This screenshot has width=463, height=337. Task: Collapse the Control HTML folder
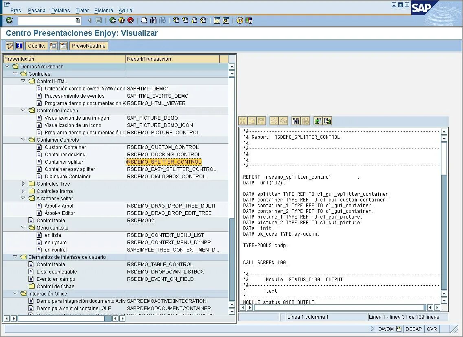(x=23, y=81)
